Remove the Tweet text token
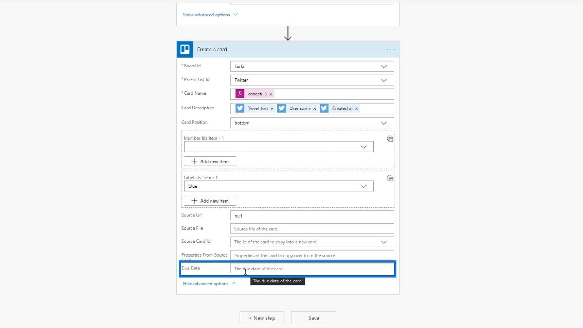 (x=272, y=109)
